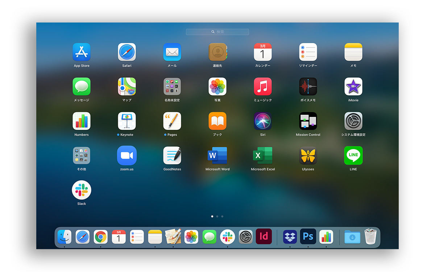The width and height of the screenshot is (435, 272).
Task: Click the Numbers icon in the Dock
Action: (x=326, y=237)
